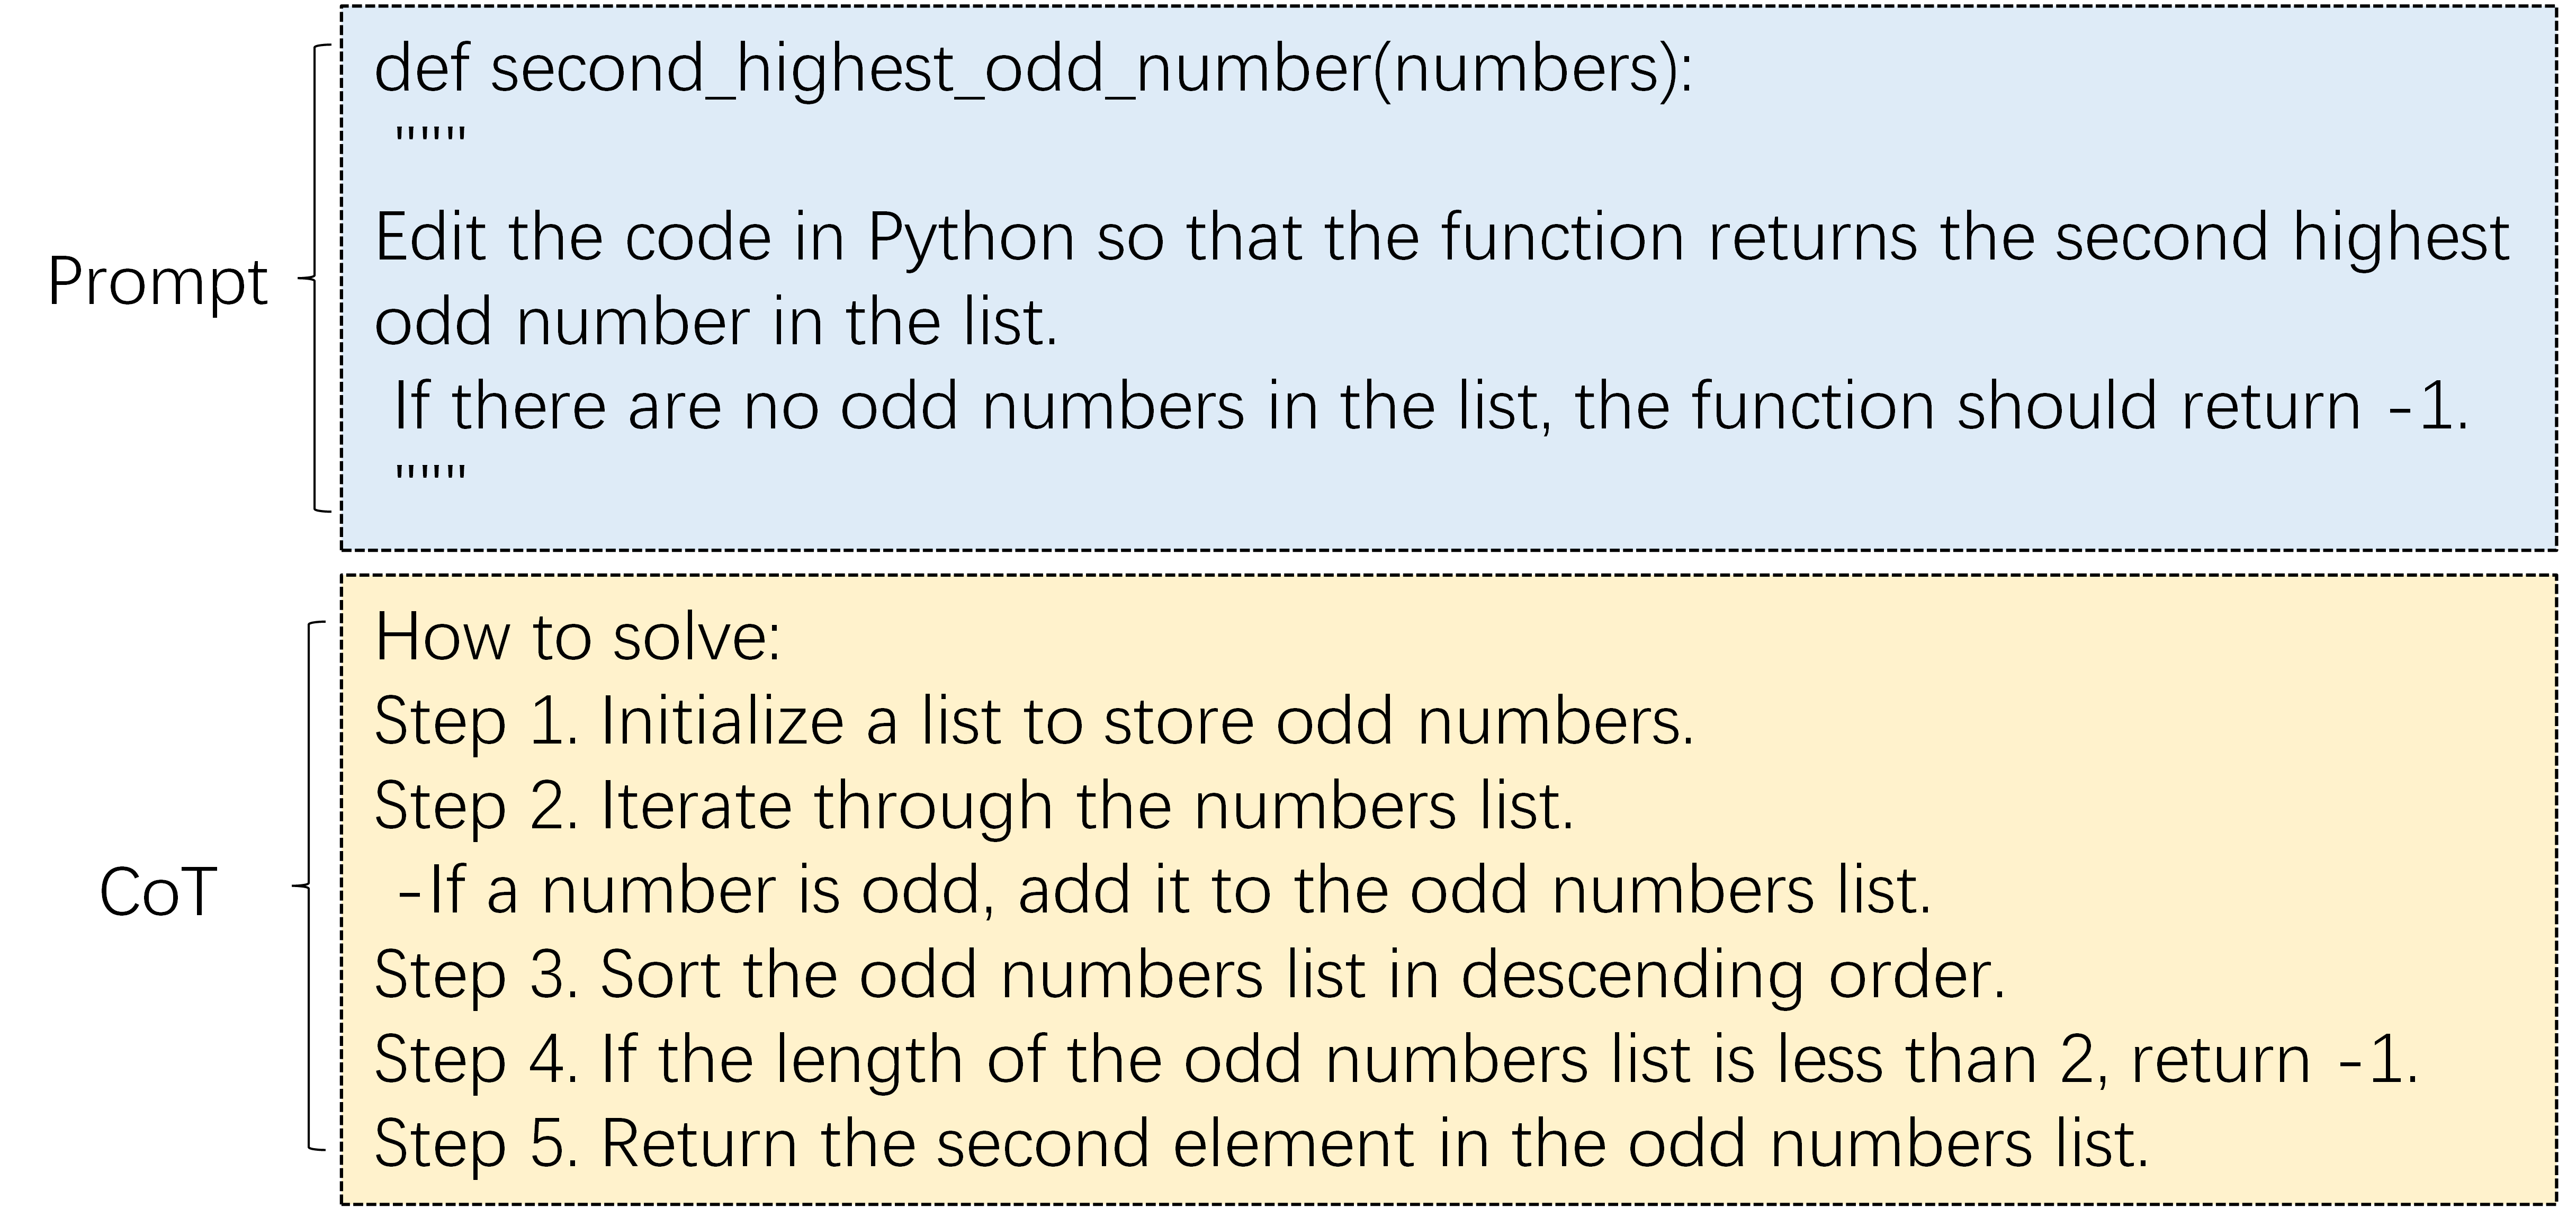Screen dimensions: 2576x1226
Task: Click the "odd number in the list." line
Action: point(715,322)
